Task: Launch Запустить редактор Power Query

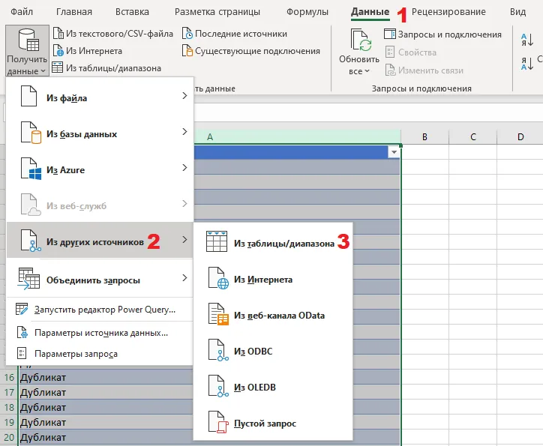Action: coord(104,309)
